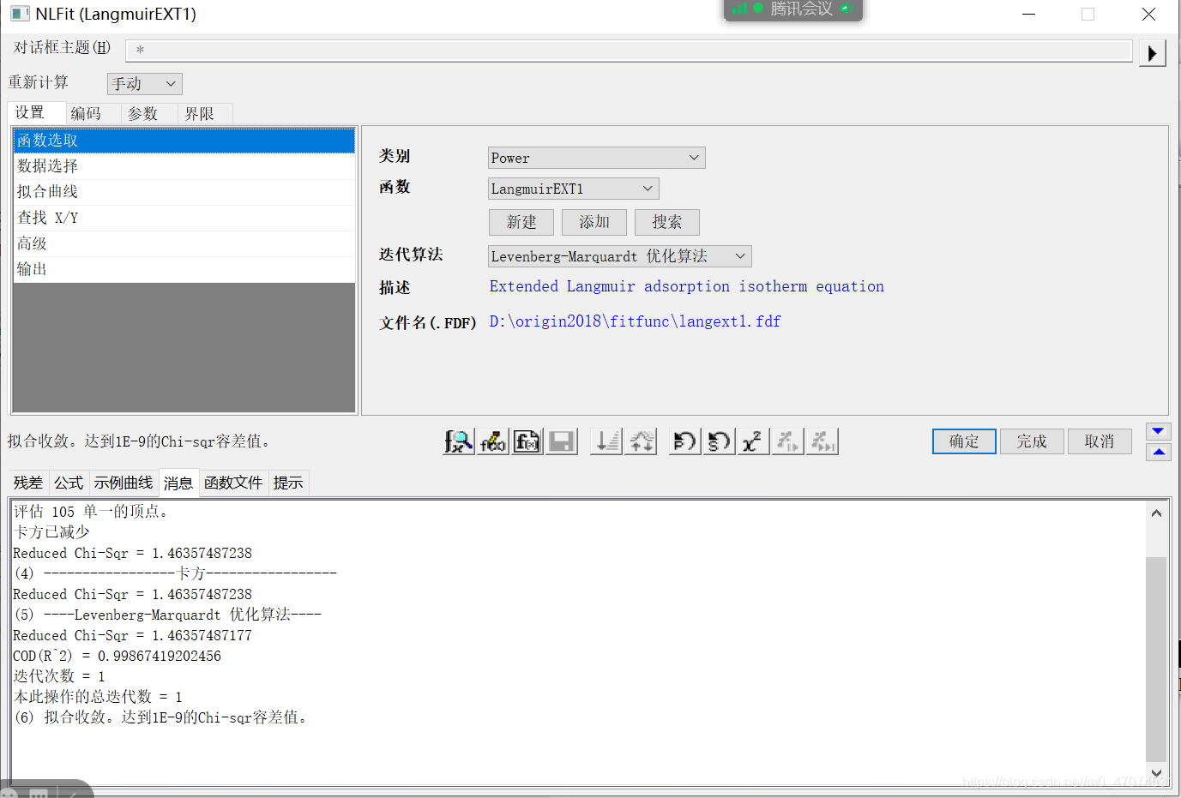
Task: Expand the 类别 dropdown set to Power
Action: (x=596, y=158)
